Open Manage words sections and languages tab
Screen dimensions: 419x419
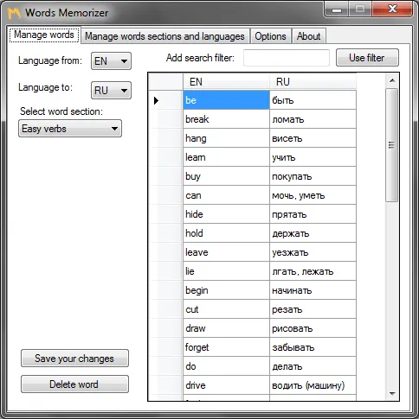pyautogui.click(x=164, y=36)
